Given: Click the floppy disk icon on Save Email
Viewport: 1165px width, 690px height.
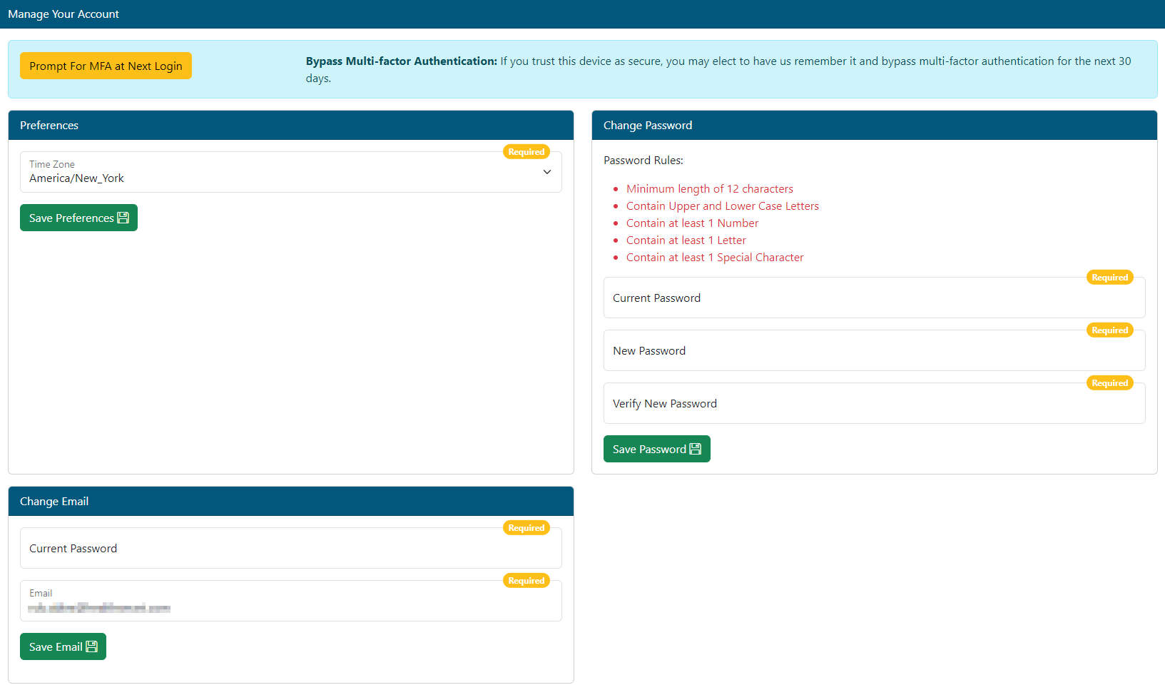Looking at the screenshot, I should pyautogui.click(x=91, y=646).
